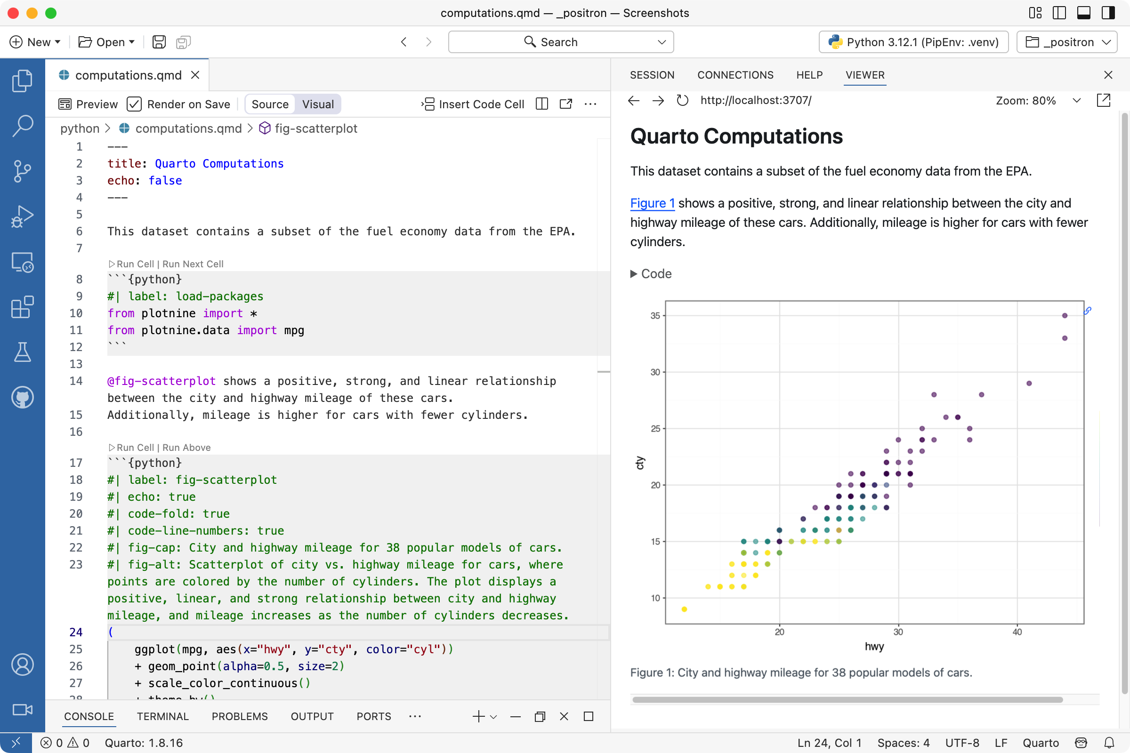The height and width of the screenshot is (753, 1130).
Task: Open the Search view
Action: (x=22, y=126)
